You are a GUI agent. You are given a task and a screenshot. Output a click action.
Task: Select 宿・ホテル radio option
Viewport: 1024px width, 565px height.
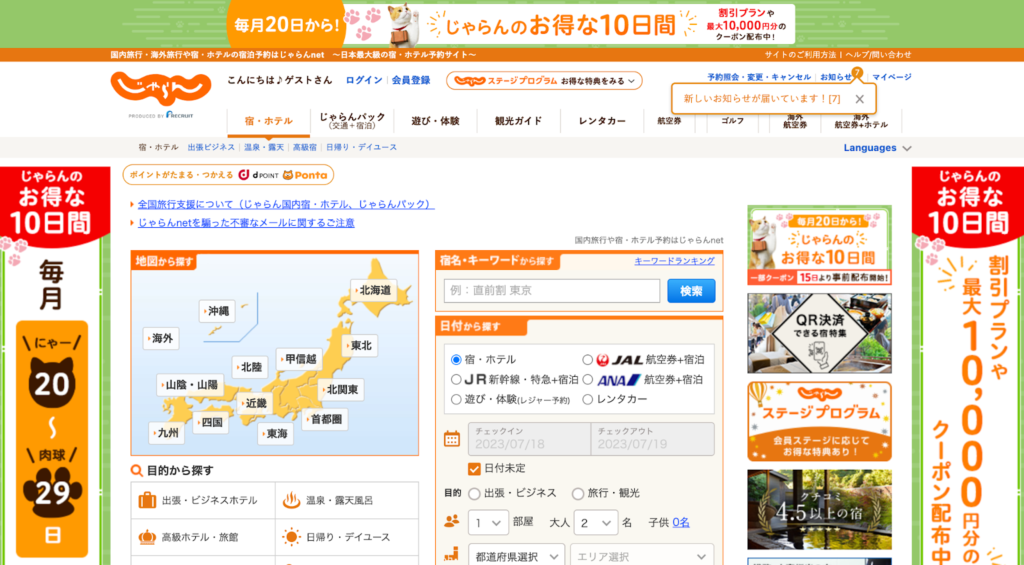456,360
